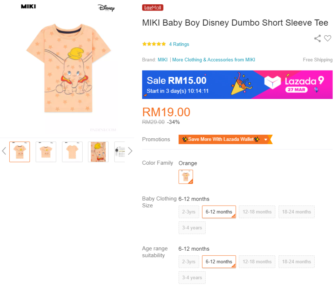The image size is (336, 289).
Task: Click the share icon
Action: tap(318, 38)
